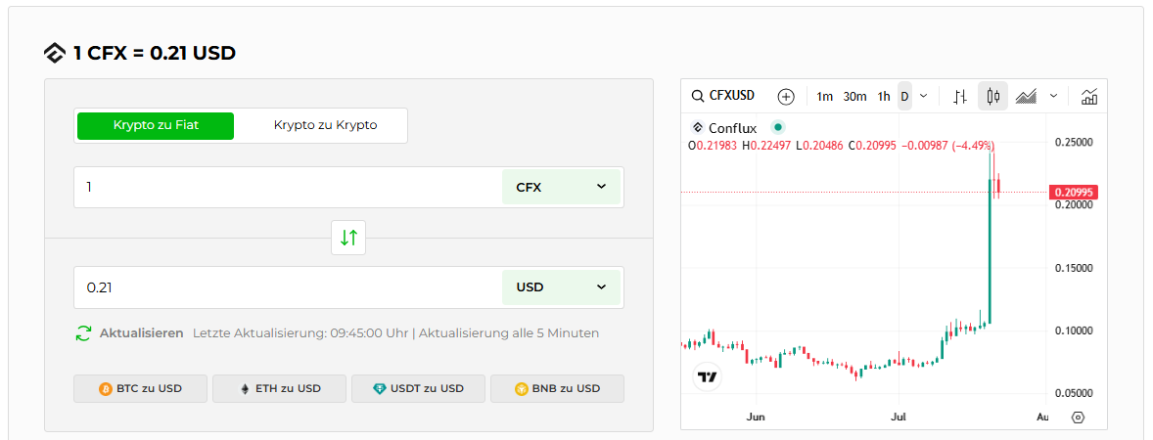The height and width of the screenshot is (440, 1153).
Task: Click the Jul date axis label
Action: (899, 418)
